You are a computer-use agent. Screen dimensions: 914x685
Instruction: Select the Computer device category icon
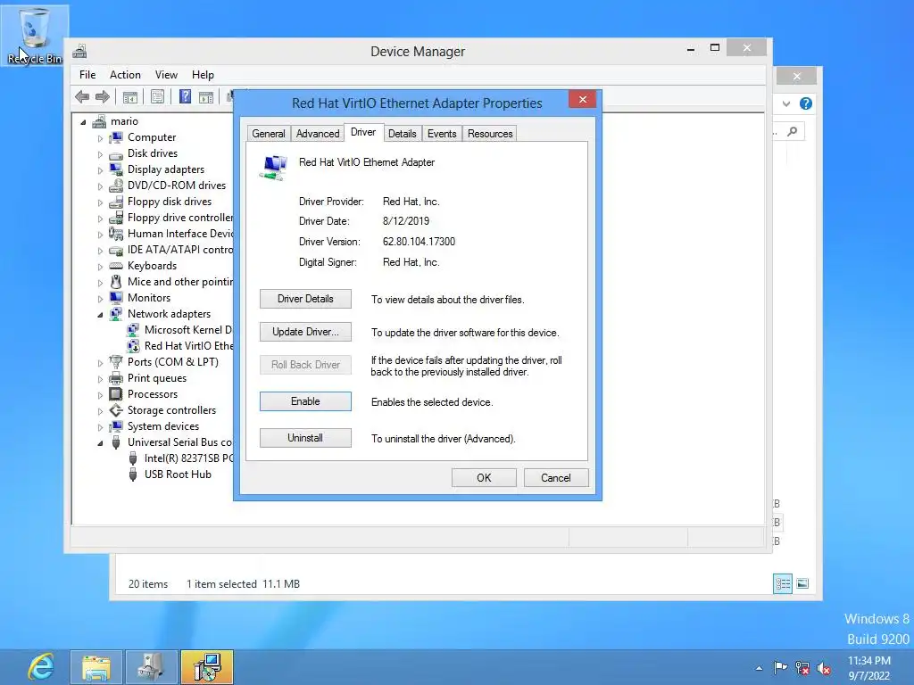[116, 137]
